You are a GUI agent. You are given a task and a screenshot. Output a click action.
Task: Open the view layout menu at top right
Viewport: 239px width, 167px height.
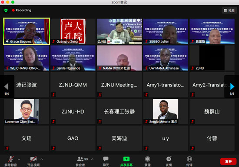point(229,10)
